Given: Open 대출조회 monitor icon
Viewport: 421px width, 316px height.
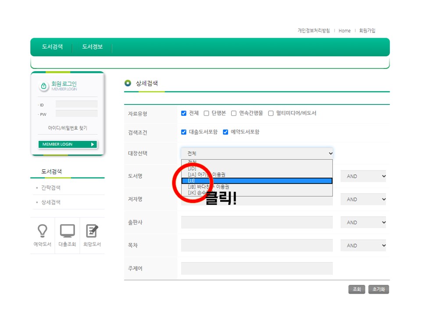Looking at the screenshot, I should click(x=67, y=231).
